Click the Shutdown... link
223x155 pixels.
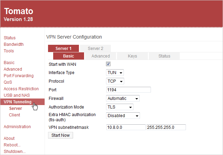15,152
